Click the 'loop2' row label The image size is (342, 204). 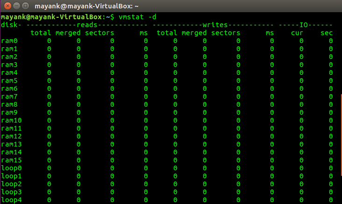(11, 184)
